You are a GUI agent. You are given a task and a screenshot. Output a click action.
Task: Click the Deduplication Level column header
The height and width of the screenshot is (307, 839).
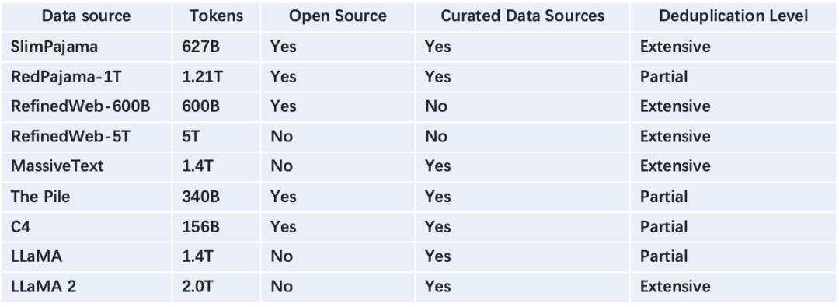coord(733,16)
